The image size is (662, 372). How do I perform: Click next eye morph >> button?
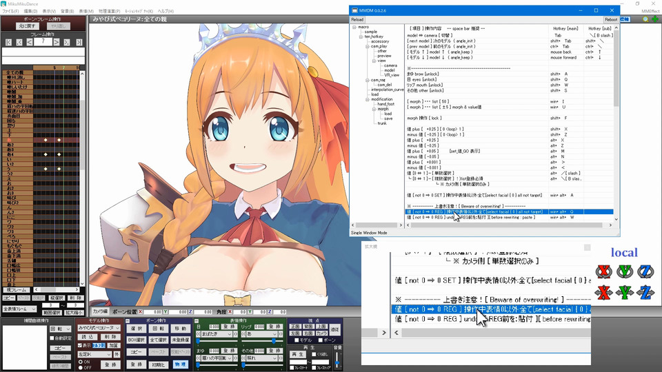[236, 334]
